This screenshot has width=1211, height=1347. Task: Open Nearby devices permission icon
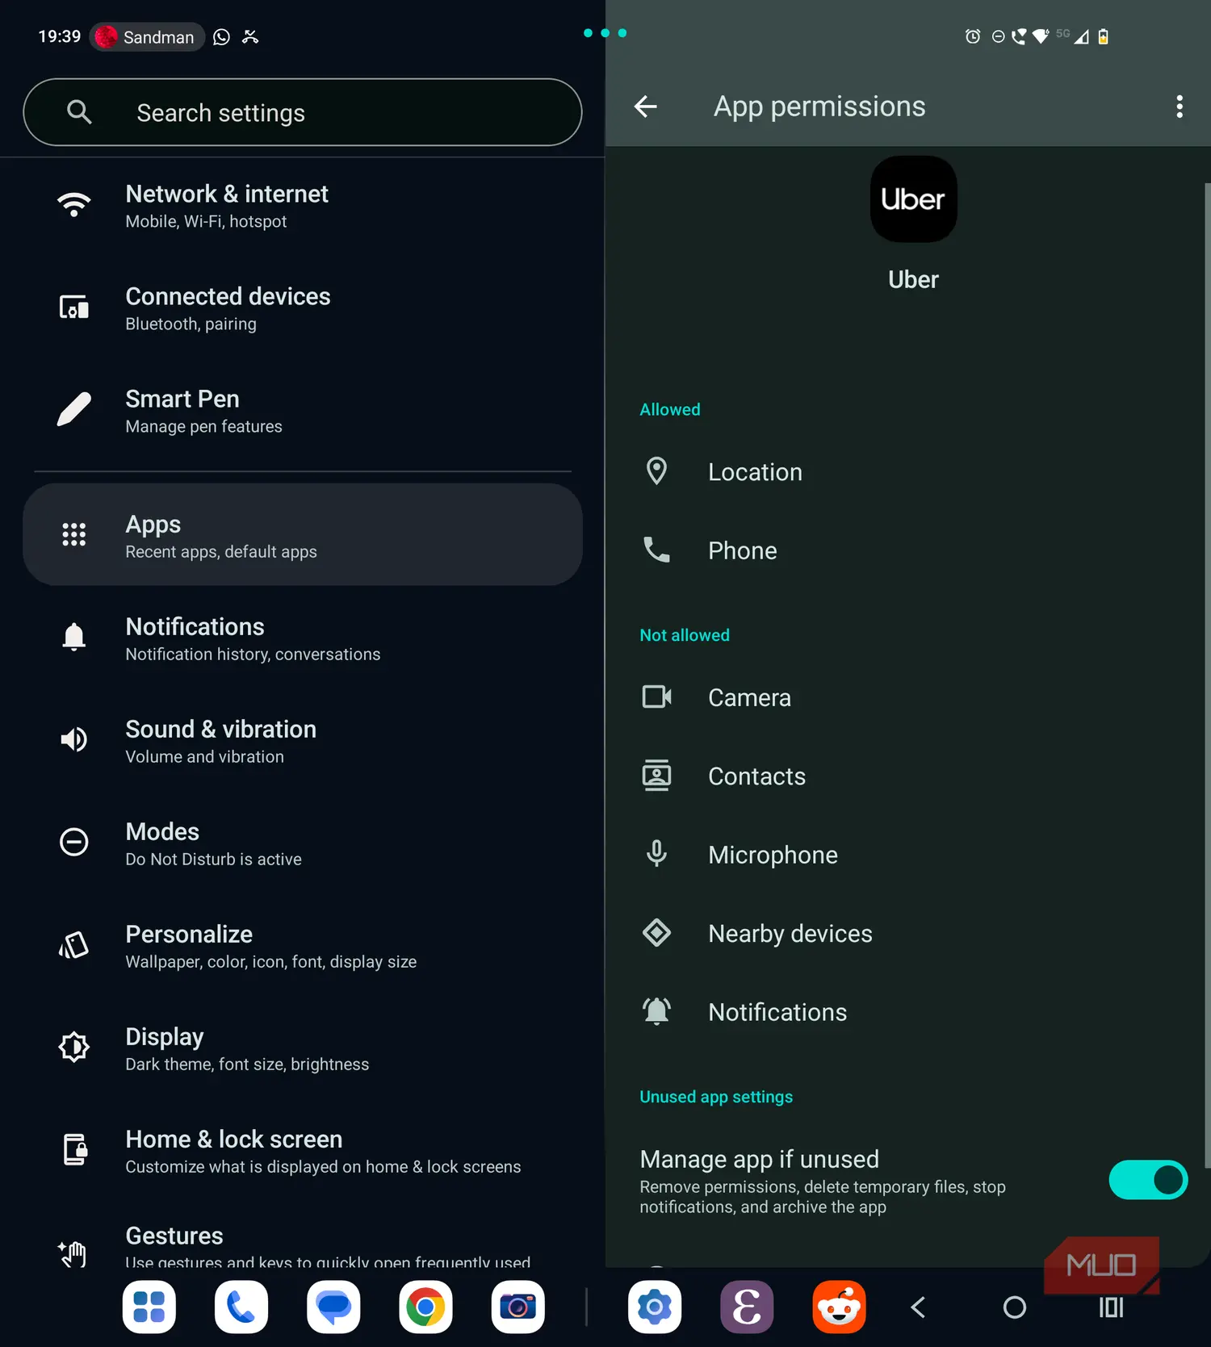tap(656, 933)
